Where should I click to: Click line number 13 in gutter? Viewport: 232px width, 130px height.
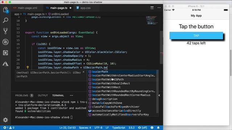[x=18, y=32]
